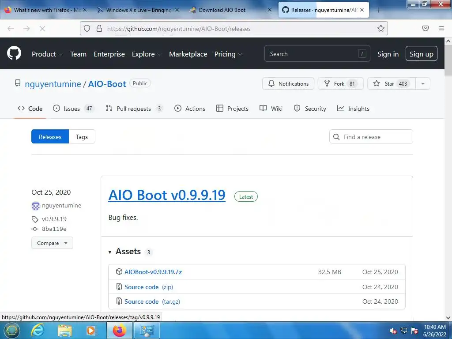452x339 pixels.
Task: Open commit 8ba119e link
Action: tap(54, 229)
